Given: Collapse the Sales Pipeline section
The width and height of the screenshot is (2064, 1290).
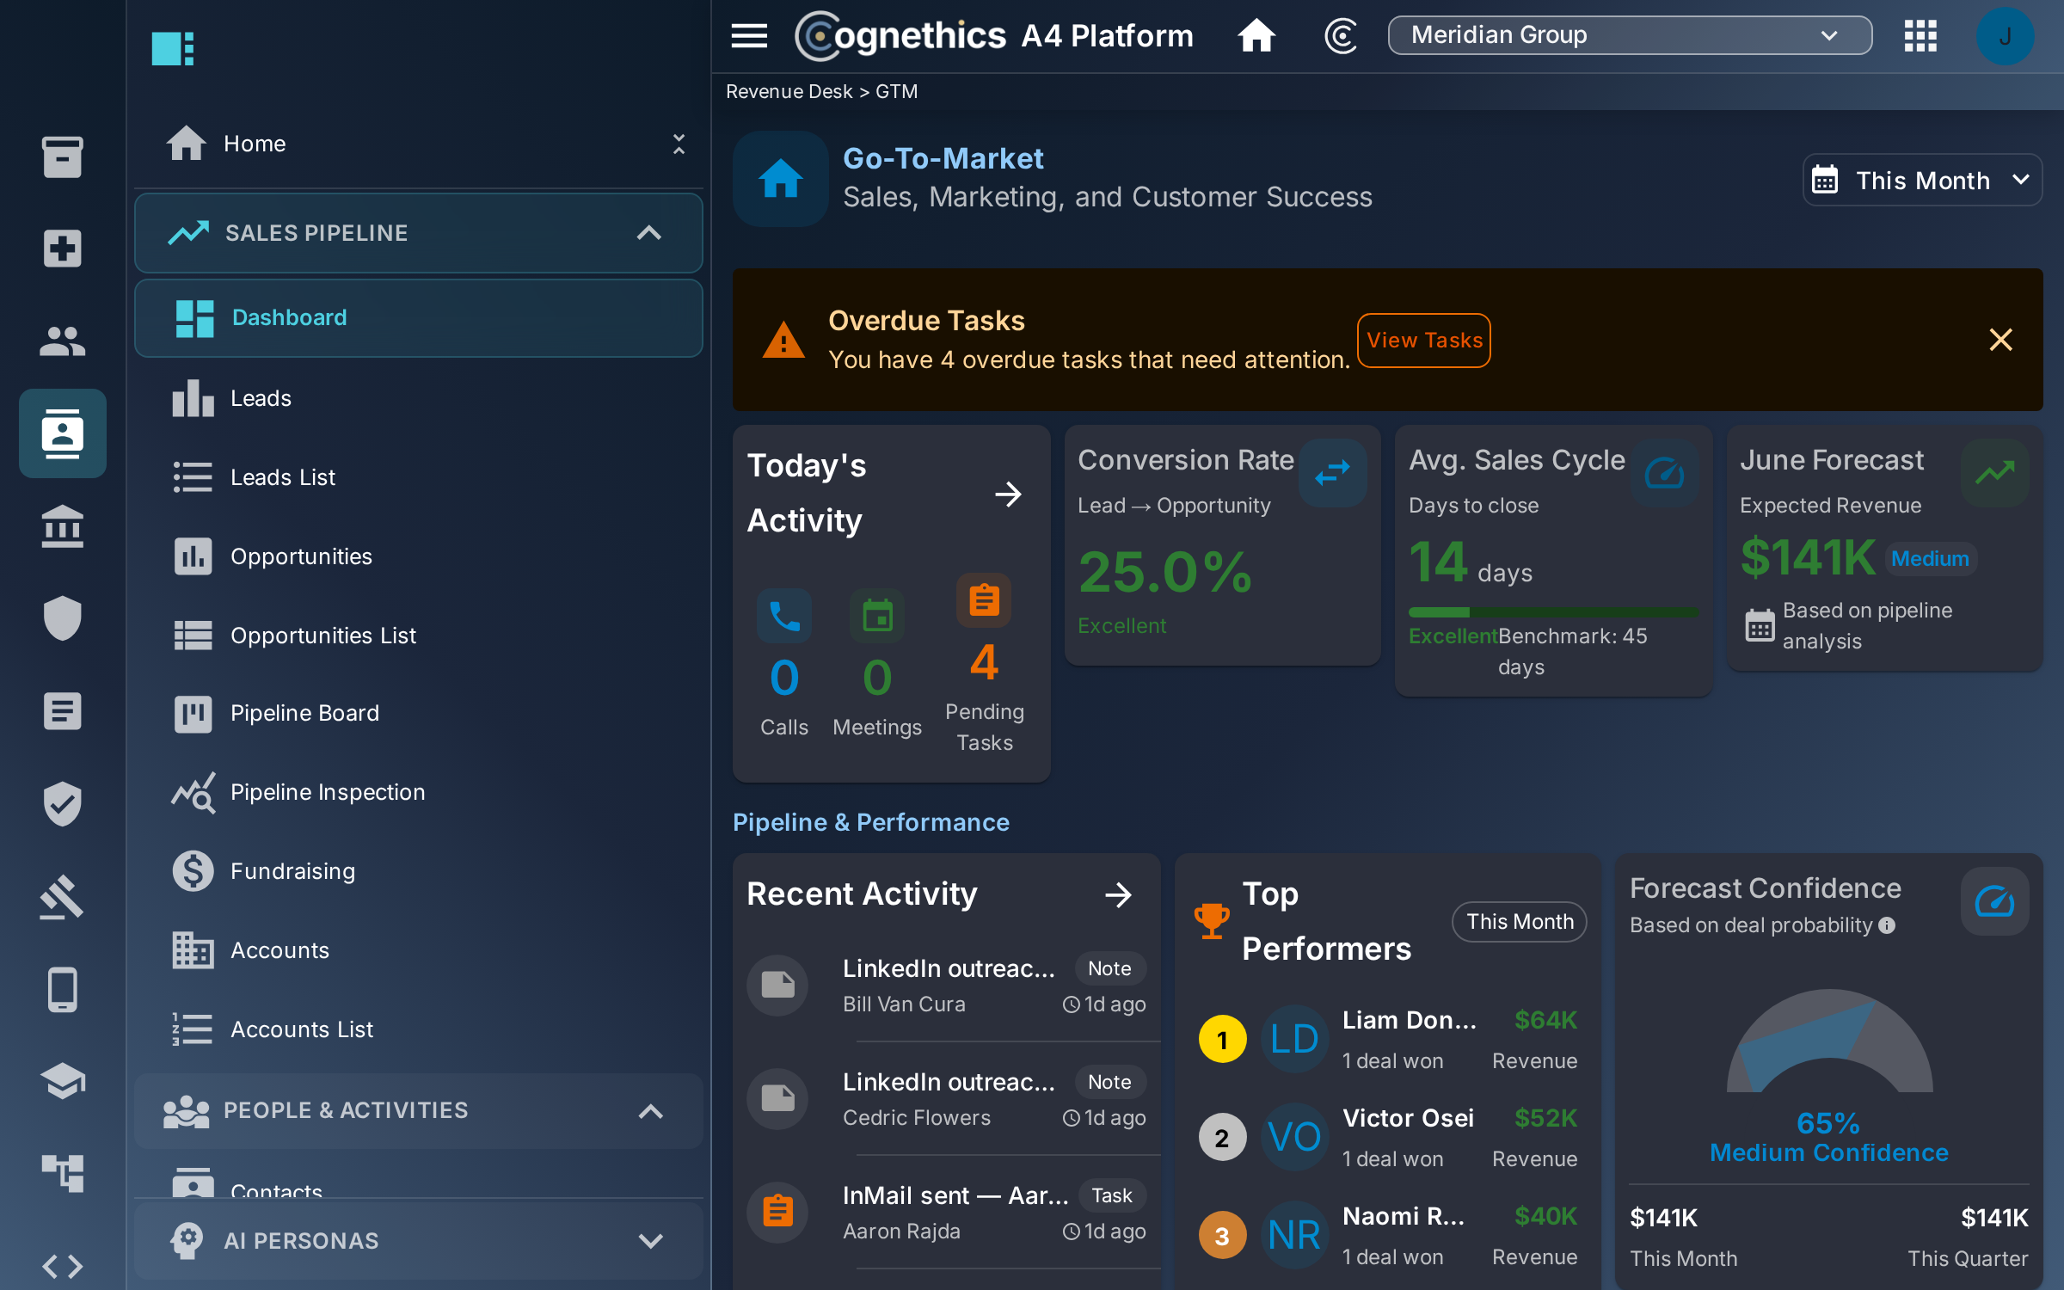Looking at the screenshot, I should click(x=419, y=233).
